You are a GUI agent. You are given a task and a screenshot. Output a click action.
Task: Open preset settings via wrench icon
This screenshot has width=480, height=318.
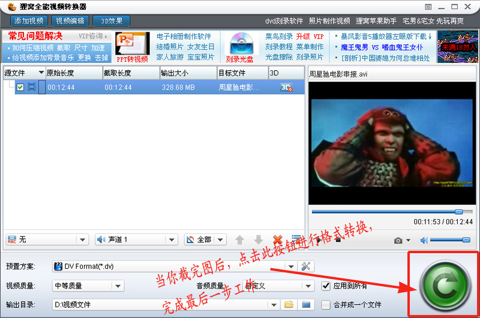[305, 266]
